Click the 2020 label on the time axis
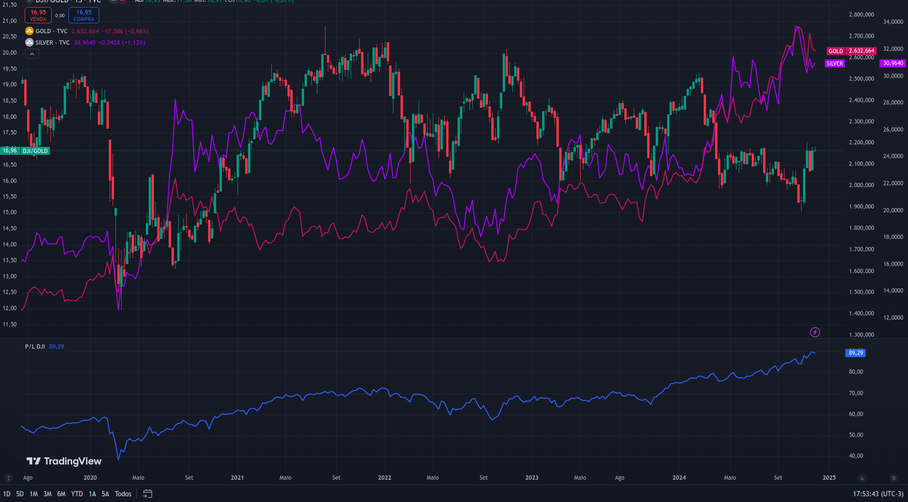Screen dimensions: 908x502 tap(90, 478)
